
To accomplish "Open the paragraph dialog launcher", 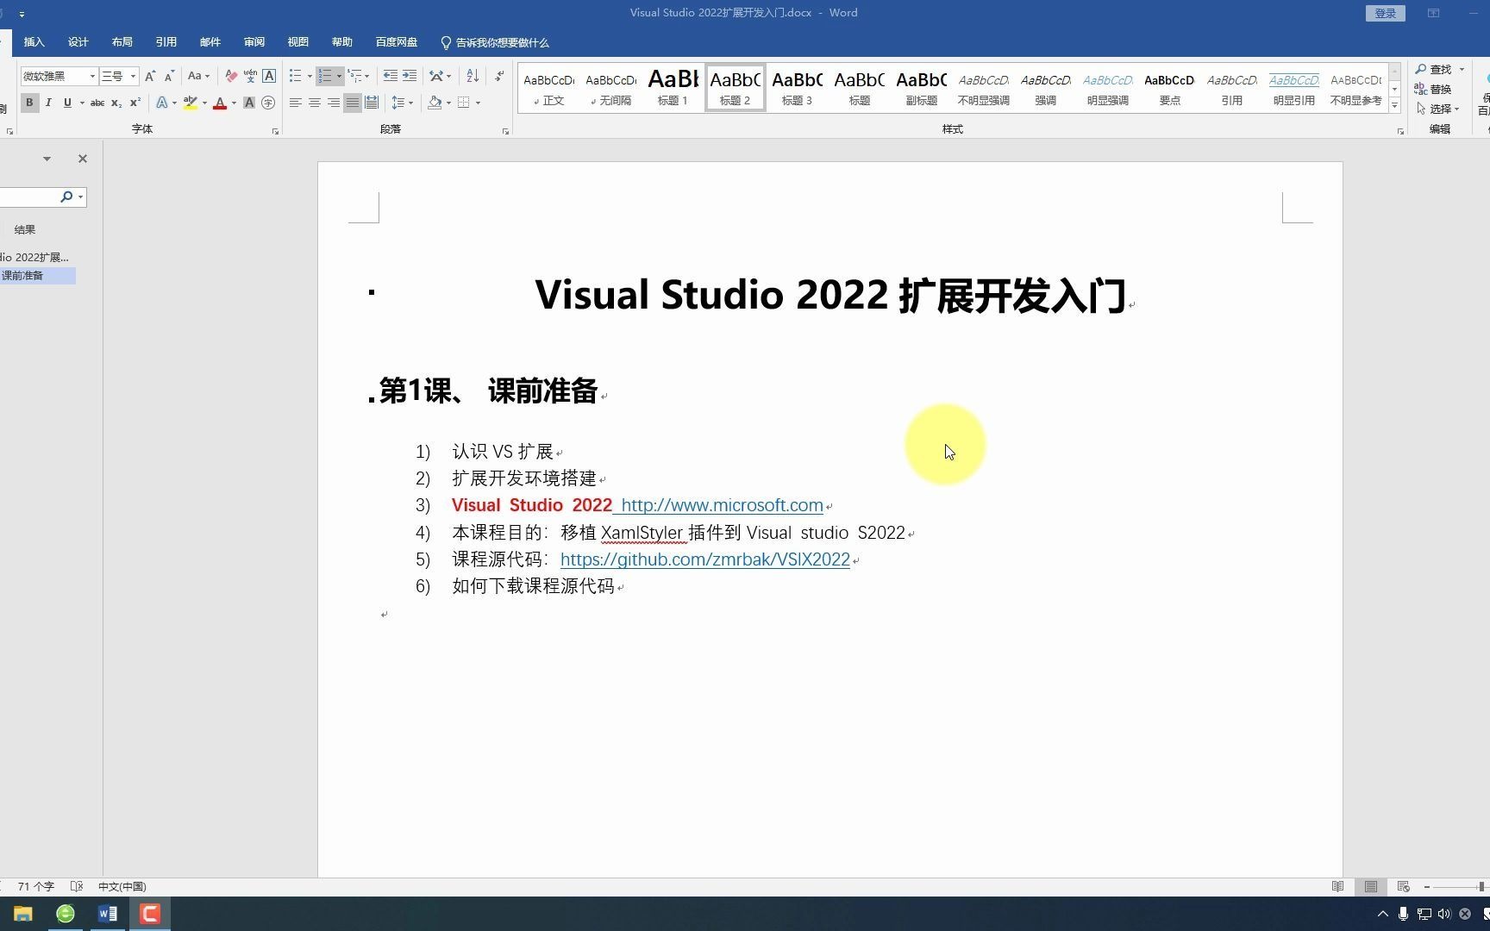I will [505, 131].
